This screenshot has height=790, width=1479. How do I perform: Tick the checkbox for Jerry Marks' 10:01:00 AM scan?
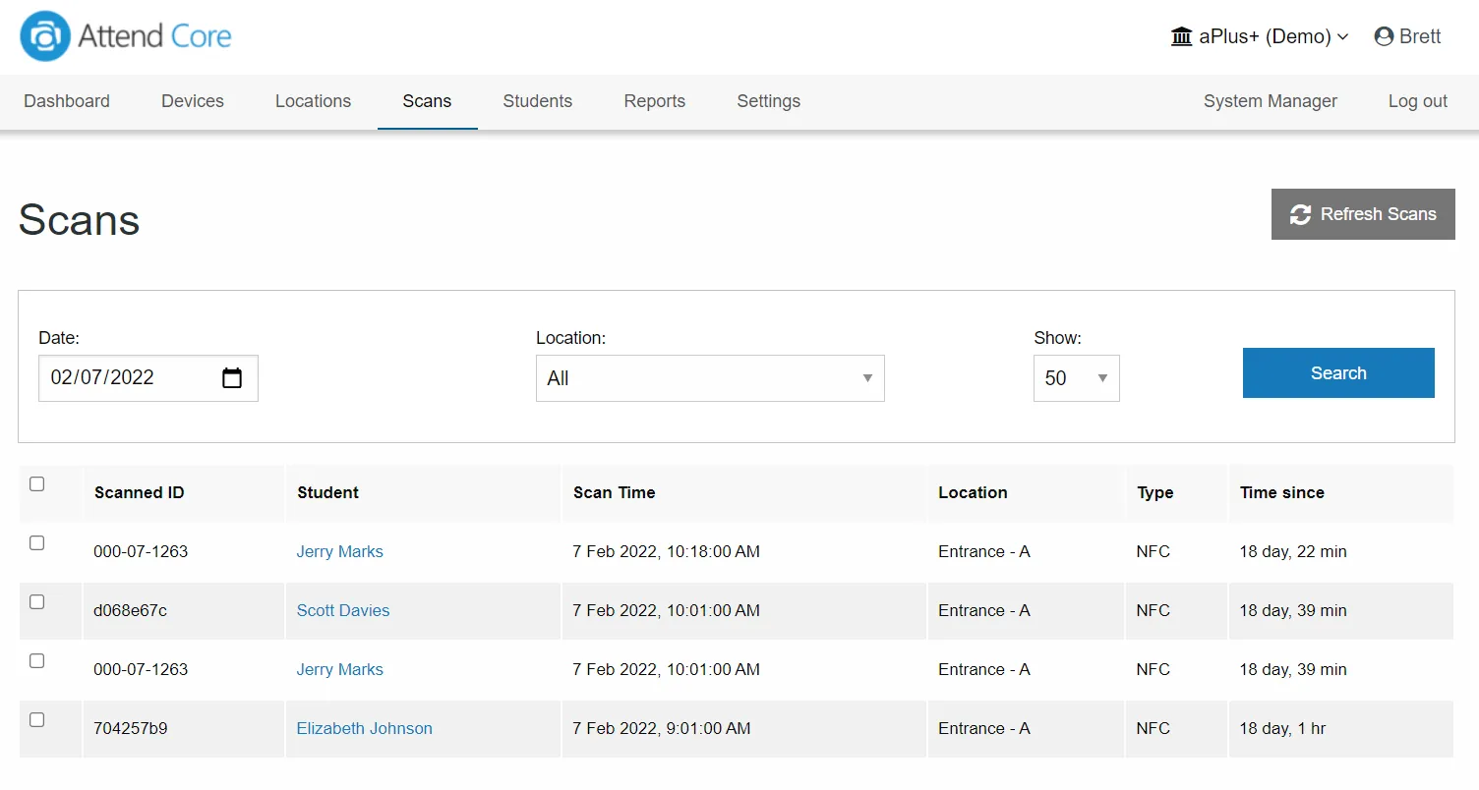pyautogui.click(x=37, y=660)
